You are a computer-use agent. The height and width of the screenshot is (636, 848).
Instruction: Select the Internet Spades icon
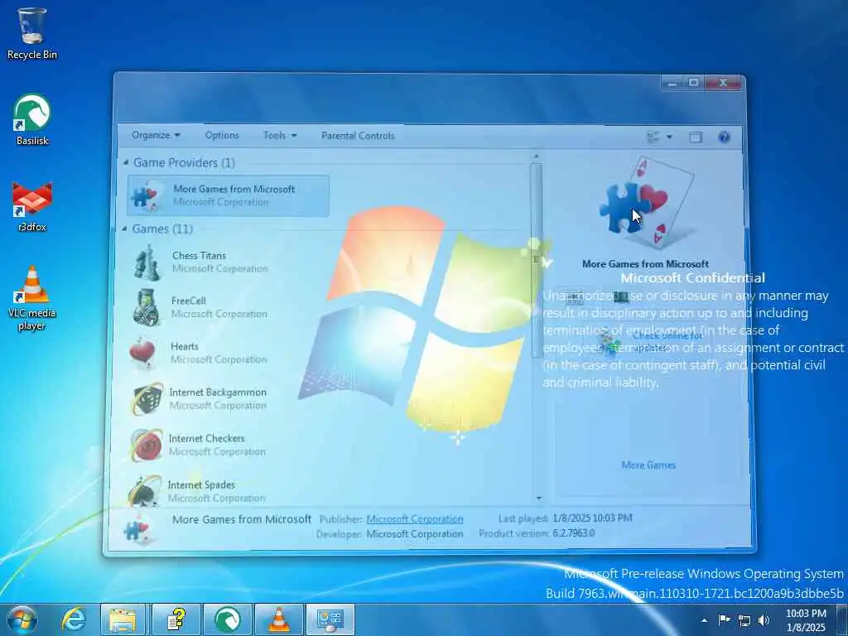(144, 490)
